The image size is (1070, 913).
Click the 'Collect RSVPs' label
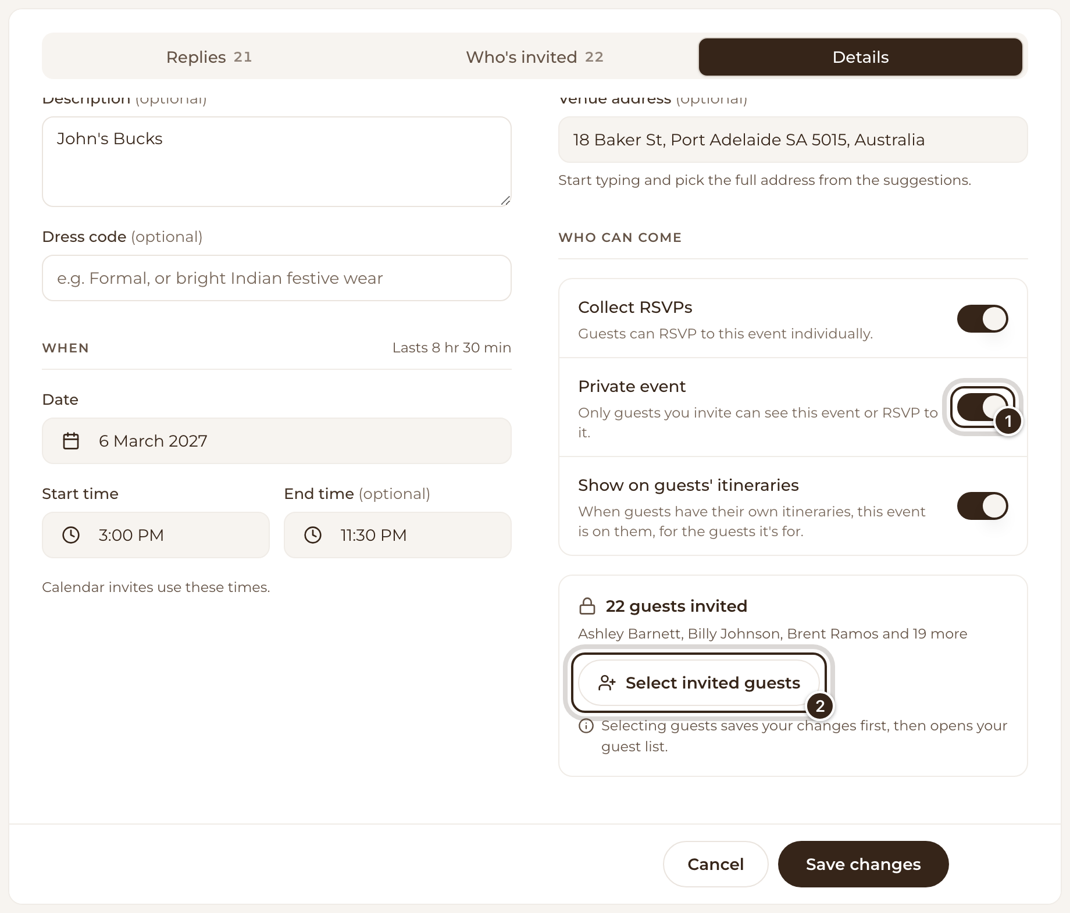(x=635, y=307)
